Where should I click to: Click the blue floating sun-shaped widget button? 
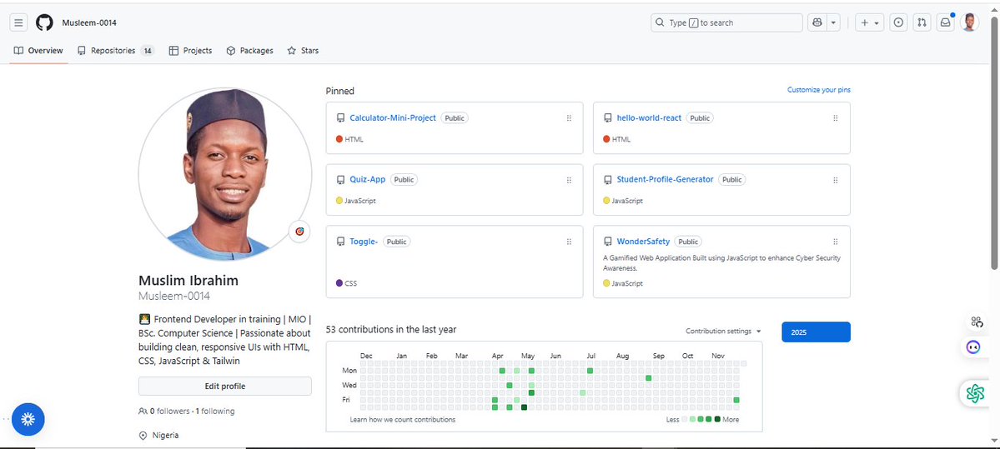click(x=28, y=419)
